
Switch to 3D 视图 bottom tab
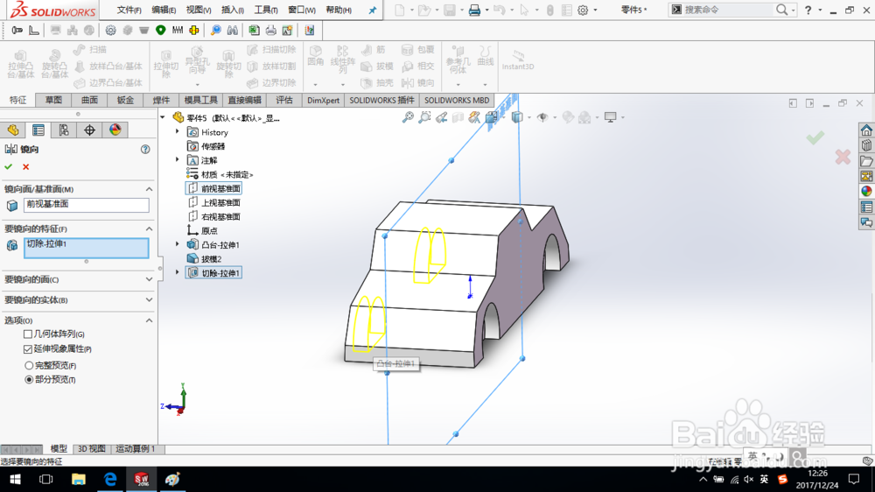coord(92,449)
